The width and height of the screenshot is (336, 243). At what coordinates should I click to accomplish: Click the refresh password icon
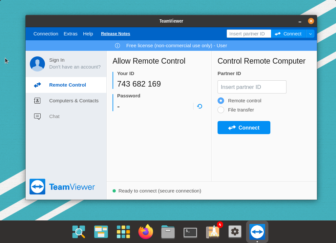click(x=199, y=106)
